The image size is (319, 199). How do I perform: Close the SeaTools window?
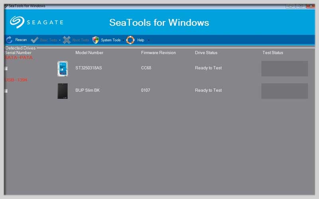[x=311, y=6]
